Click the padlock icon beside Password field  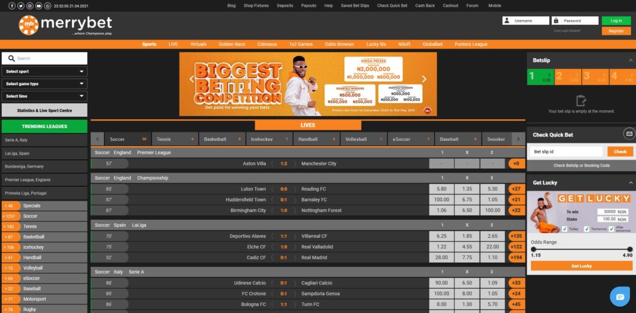[556, 20]
